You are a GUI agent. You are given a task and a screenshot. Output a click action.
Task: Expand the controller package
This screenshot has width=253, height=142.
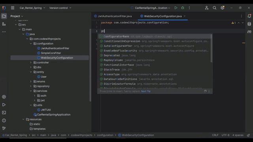[31, 62]
